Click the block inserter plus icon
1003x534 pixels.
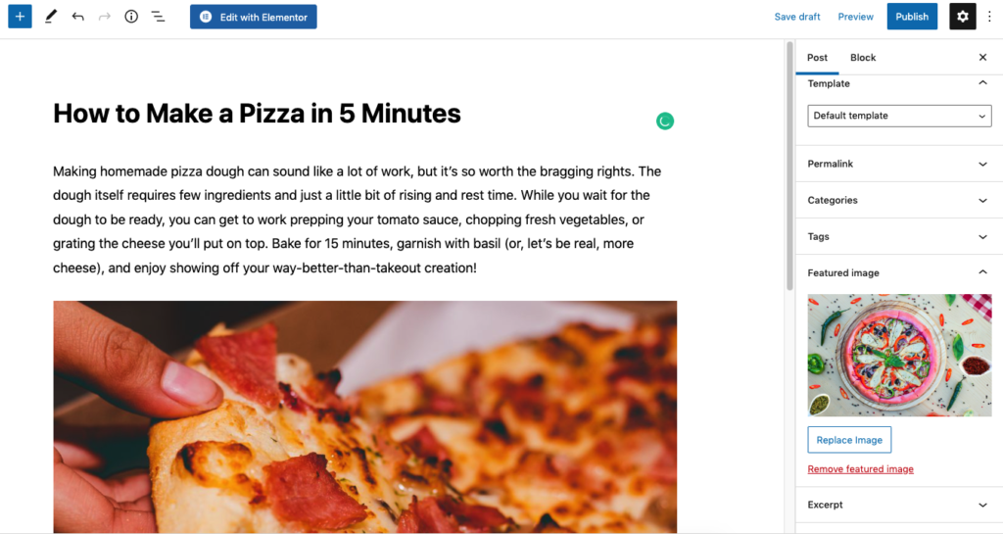pos(20,17)
